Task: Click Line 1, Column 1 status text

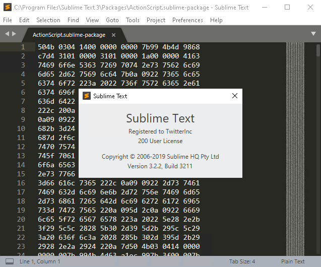Action: tap(40, 261)
